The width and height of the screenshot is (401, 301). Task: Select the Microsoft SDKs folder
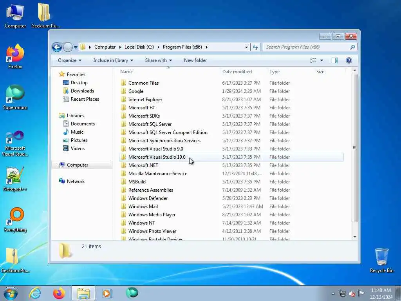pyautogui.click(x=144, y=116)
